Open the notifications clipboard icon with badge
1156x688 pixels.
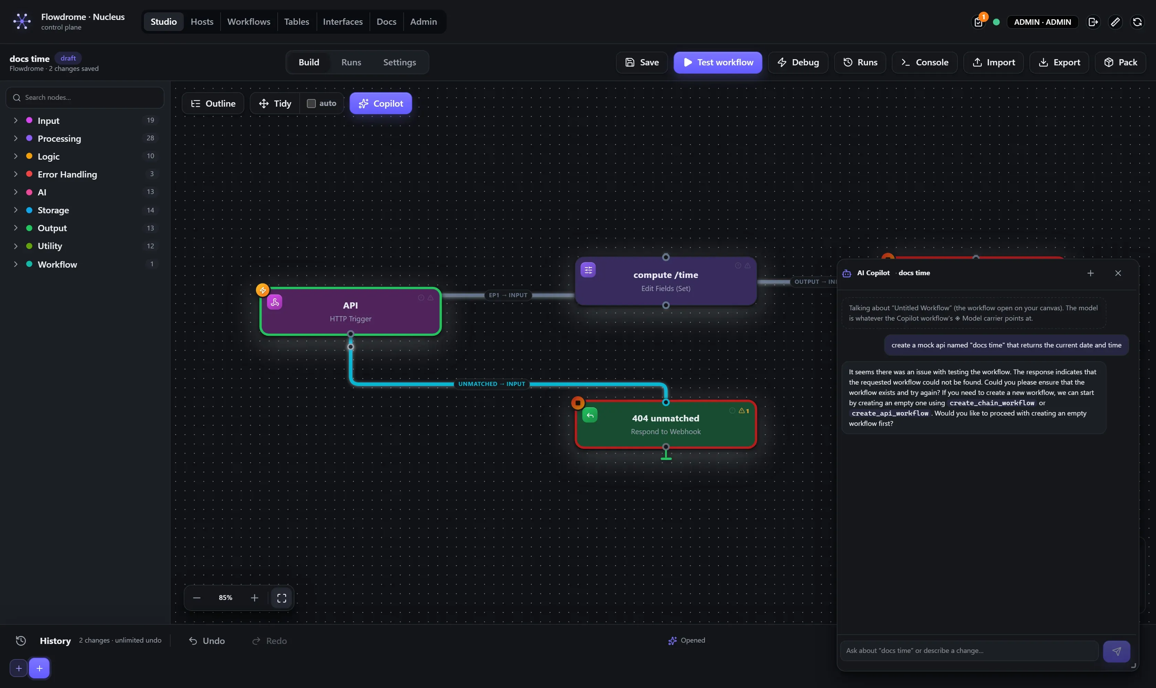point(978,22)
